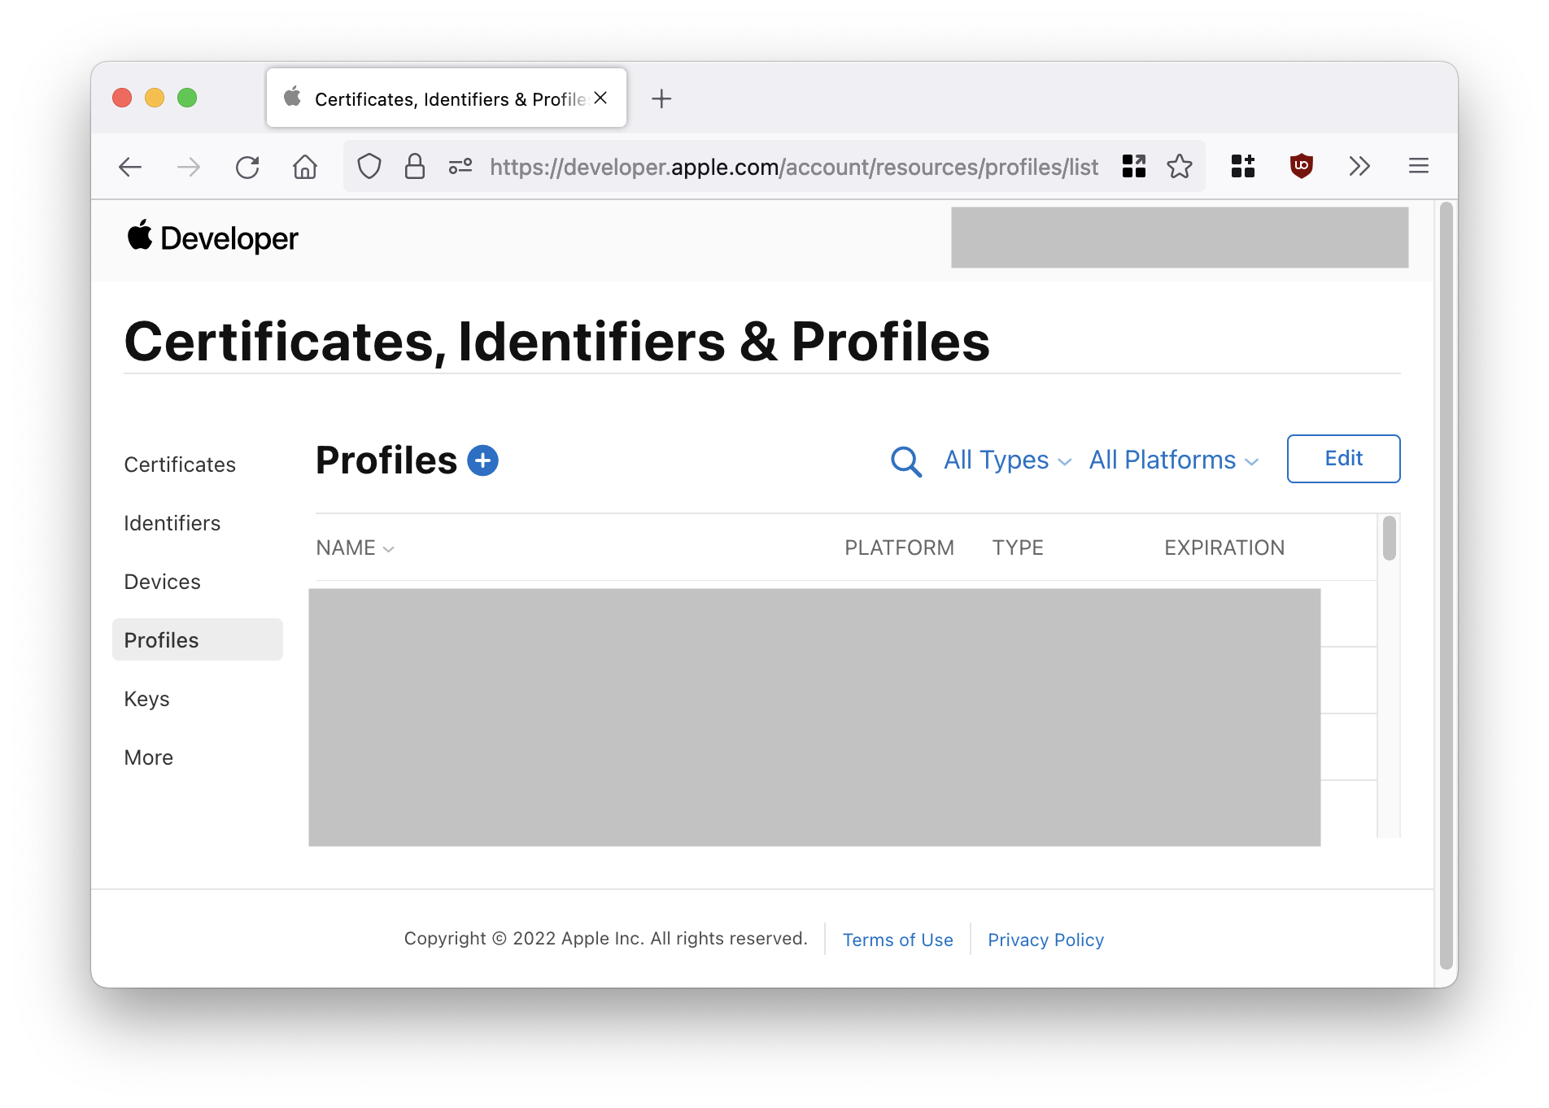Select the Certificates, Identifiers & Profiles browser tab
1549x1108 pixels.
447,98
